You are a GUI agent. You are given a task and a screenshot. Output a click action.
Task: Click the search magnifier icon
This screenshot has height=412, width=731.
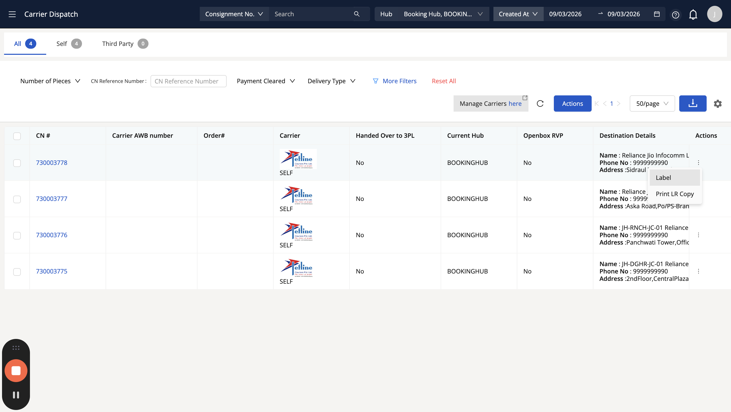[x=357, y=14]
